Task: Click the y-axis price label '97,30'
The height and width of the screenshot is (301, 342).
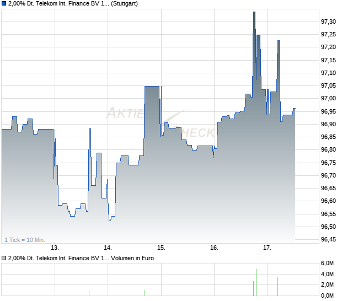Action: (x=328, y=21)
